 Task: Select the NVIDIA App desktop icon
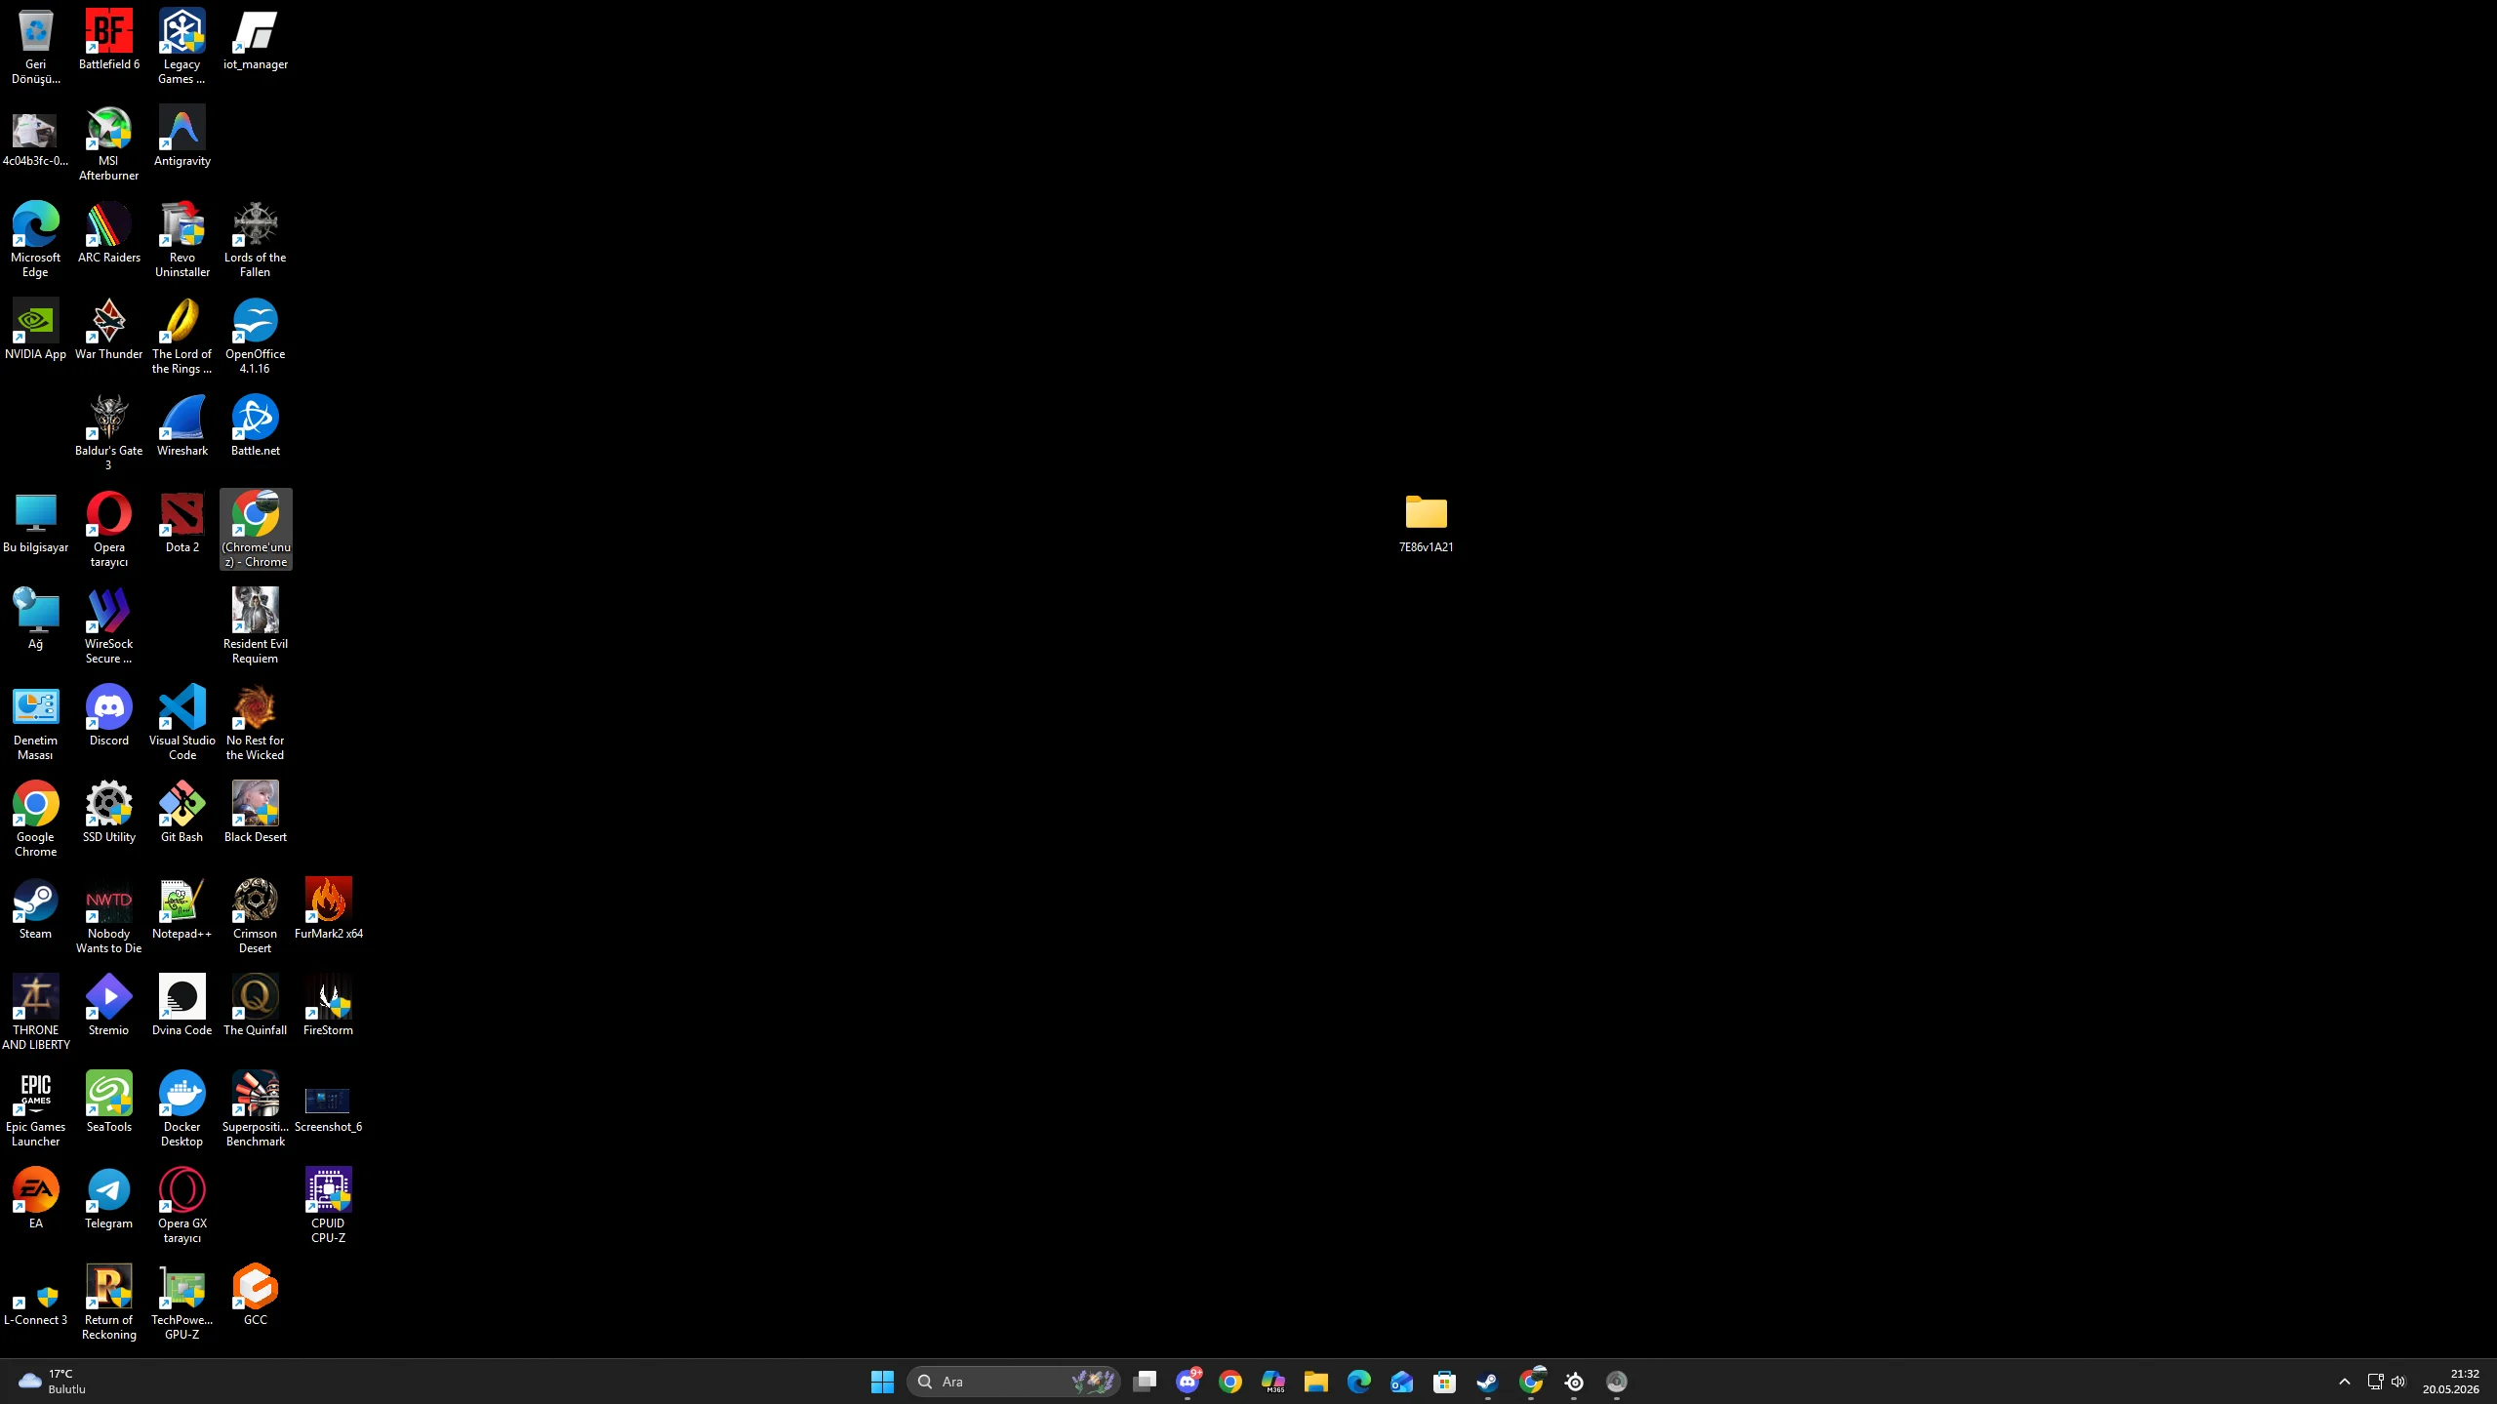35,330
